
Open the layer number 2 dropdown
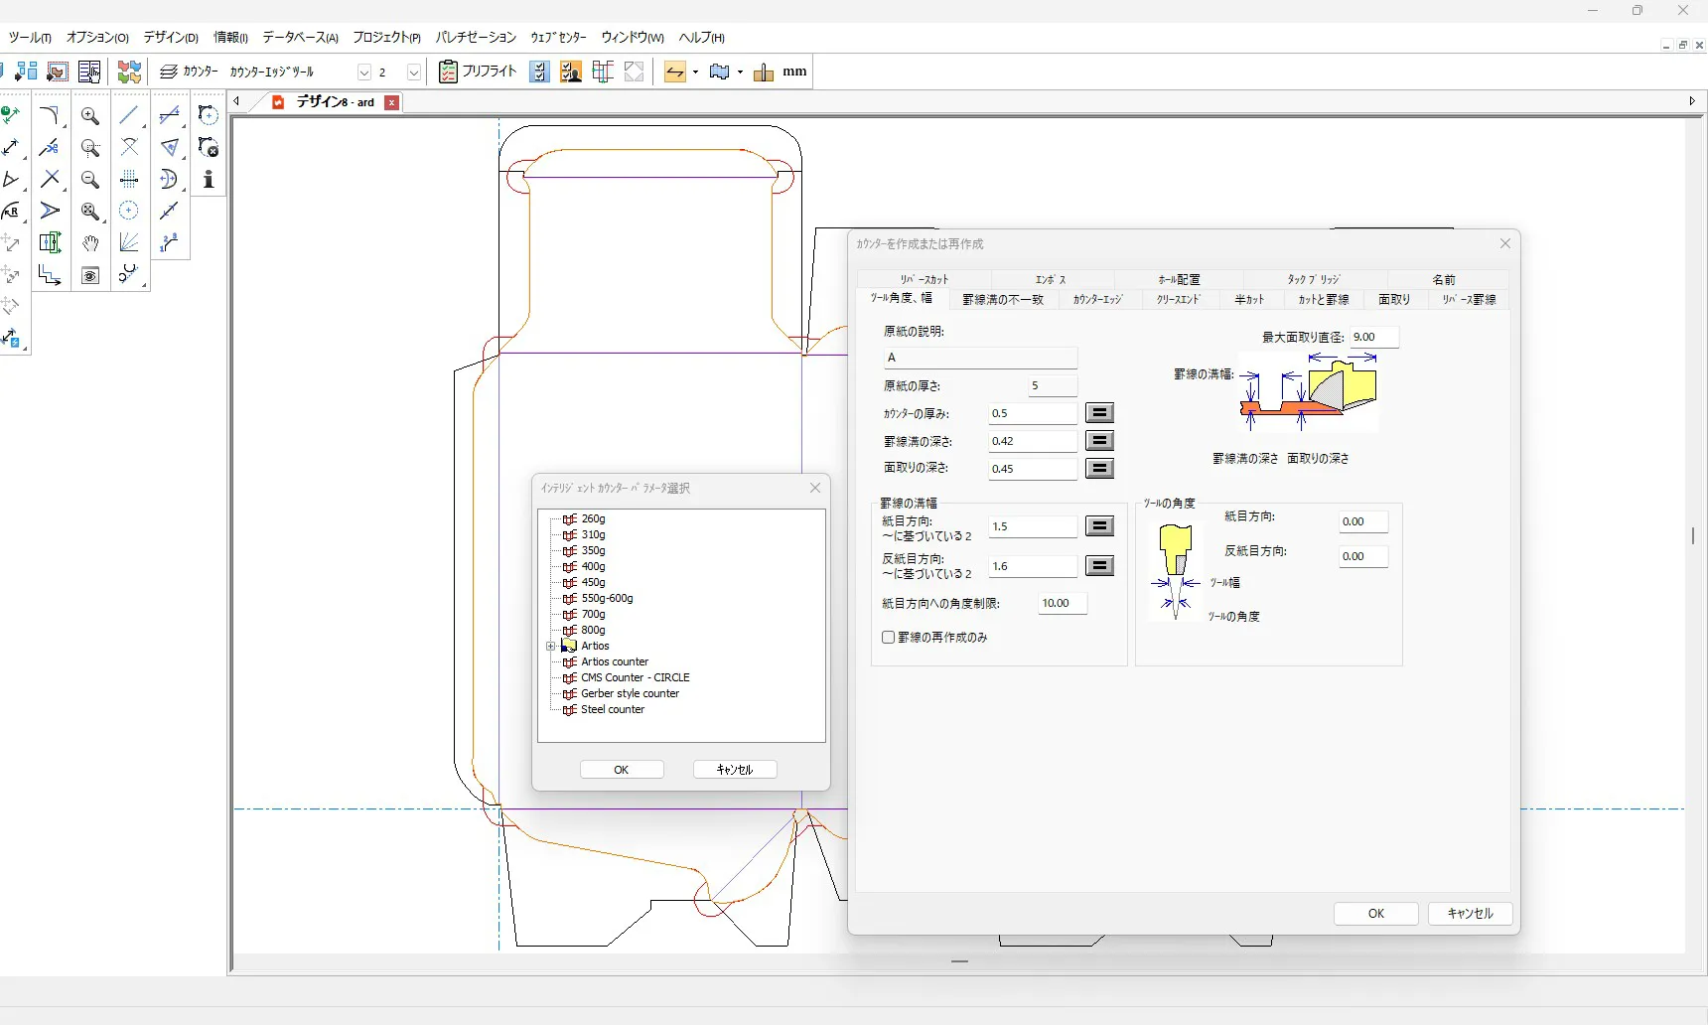click(x=414, y=73)
